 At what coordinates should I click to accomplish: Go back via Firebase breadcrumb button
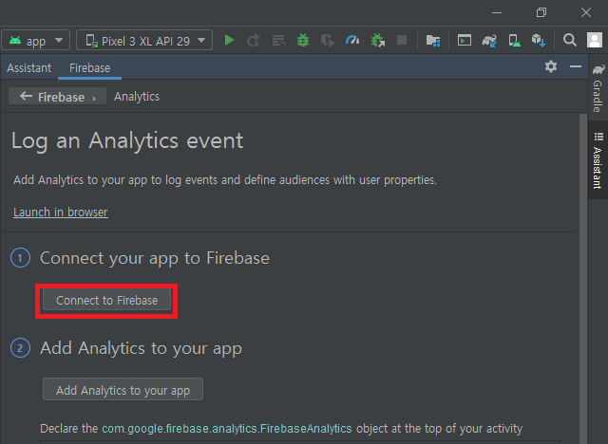[57, 97]
